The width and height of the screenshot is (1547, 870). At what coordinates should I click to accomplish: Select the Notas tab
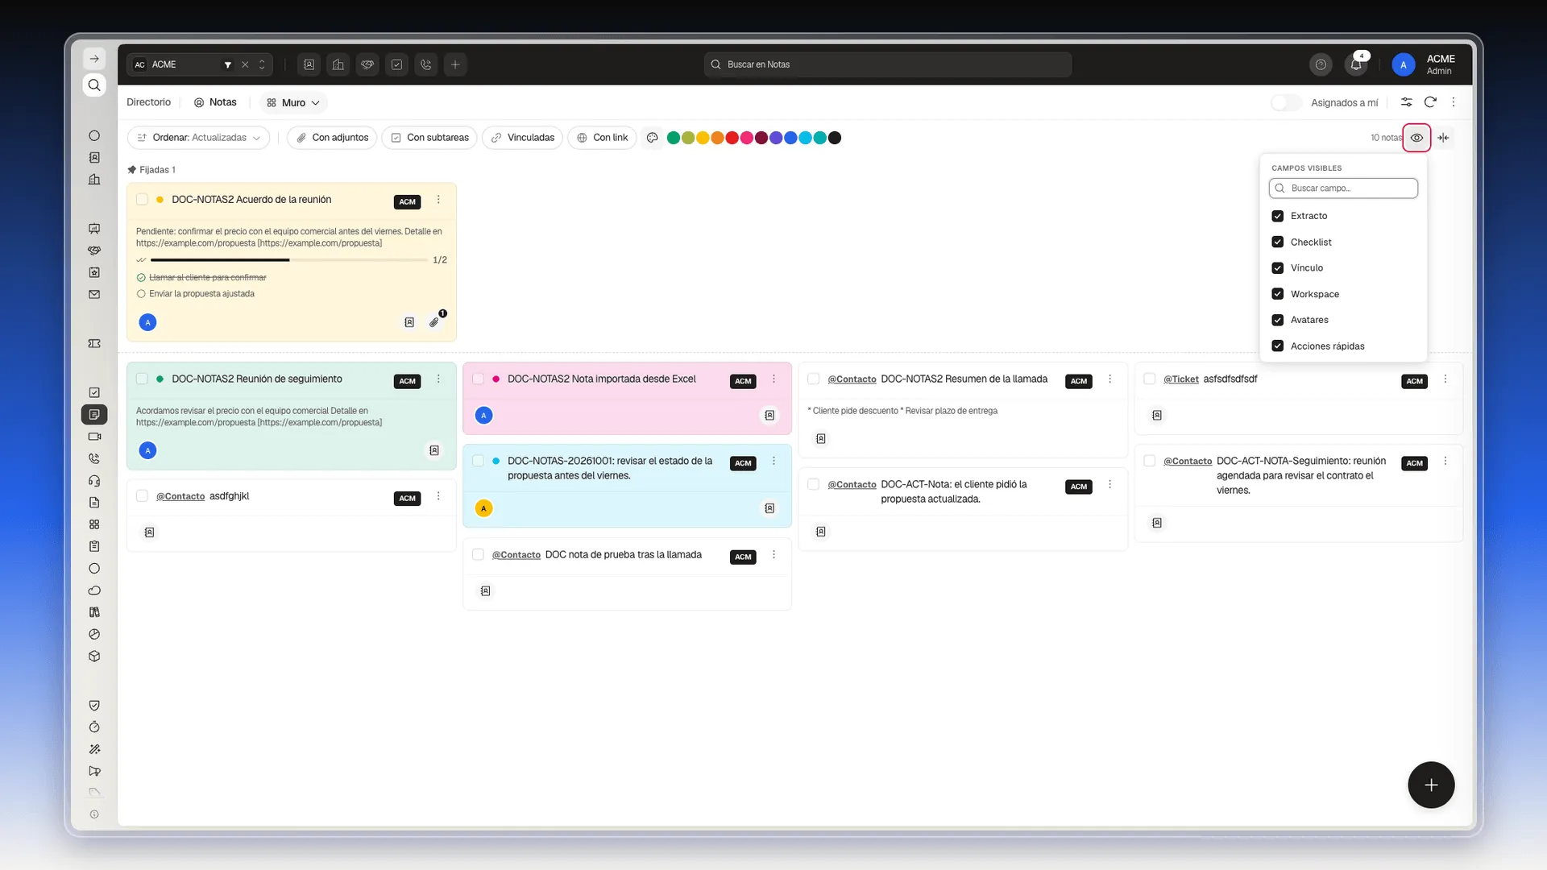point(215,102)
